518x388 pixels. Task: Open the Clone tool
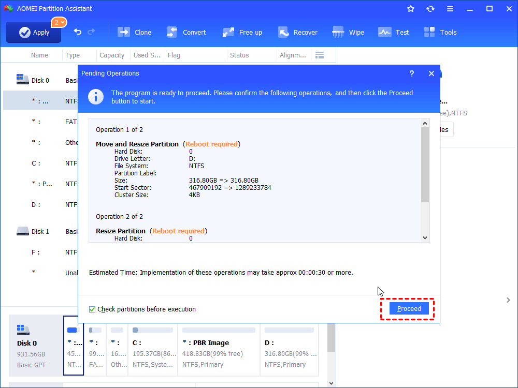(135, 32)
